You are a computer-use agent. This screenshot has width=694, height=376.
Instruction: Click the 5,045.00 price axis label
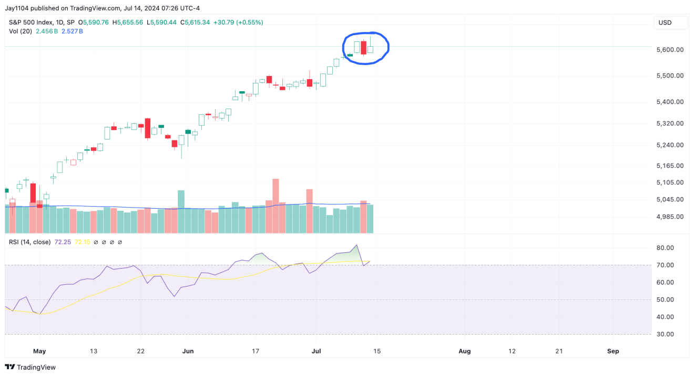tap(670, 199)
